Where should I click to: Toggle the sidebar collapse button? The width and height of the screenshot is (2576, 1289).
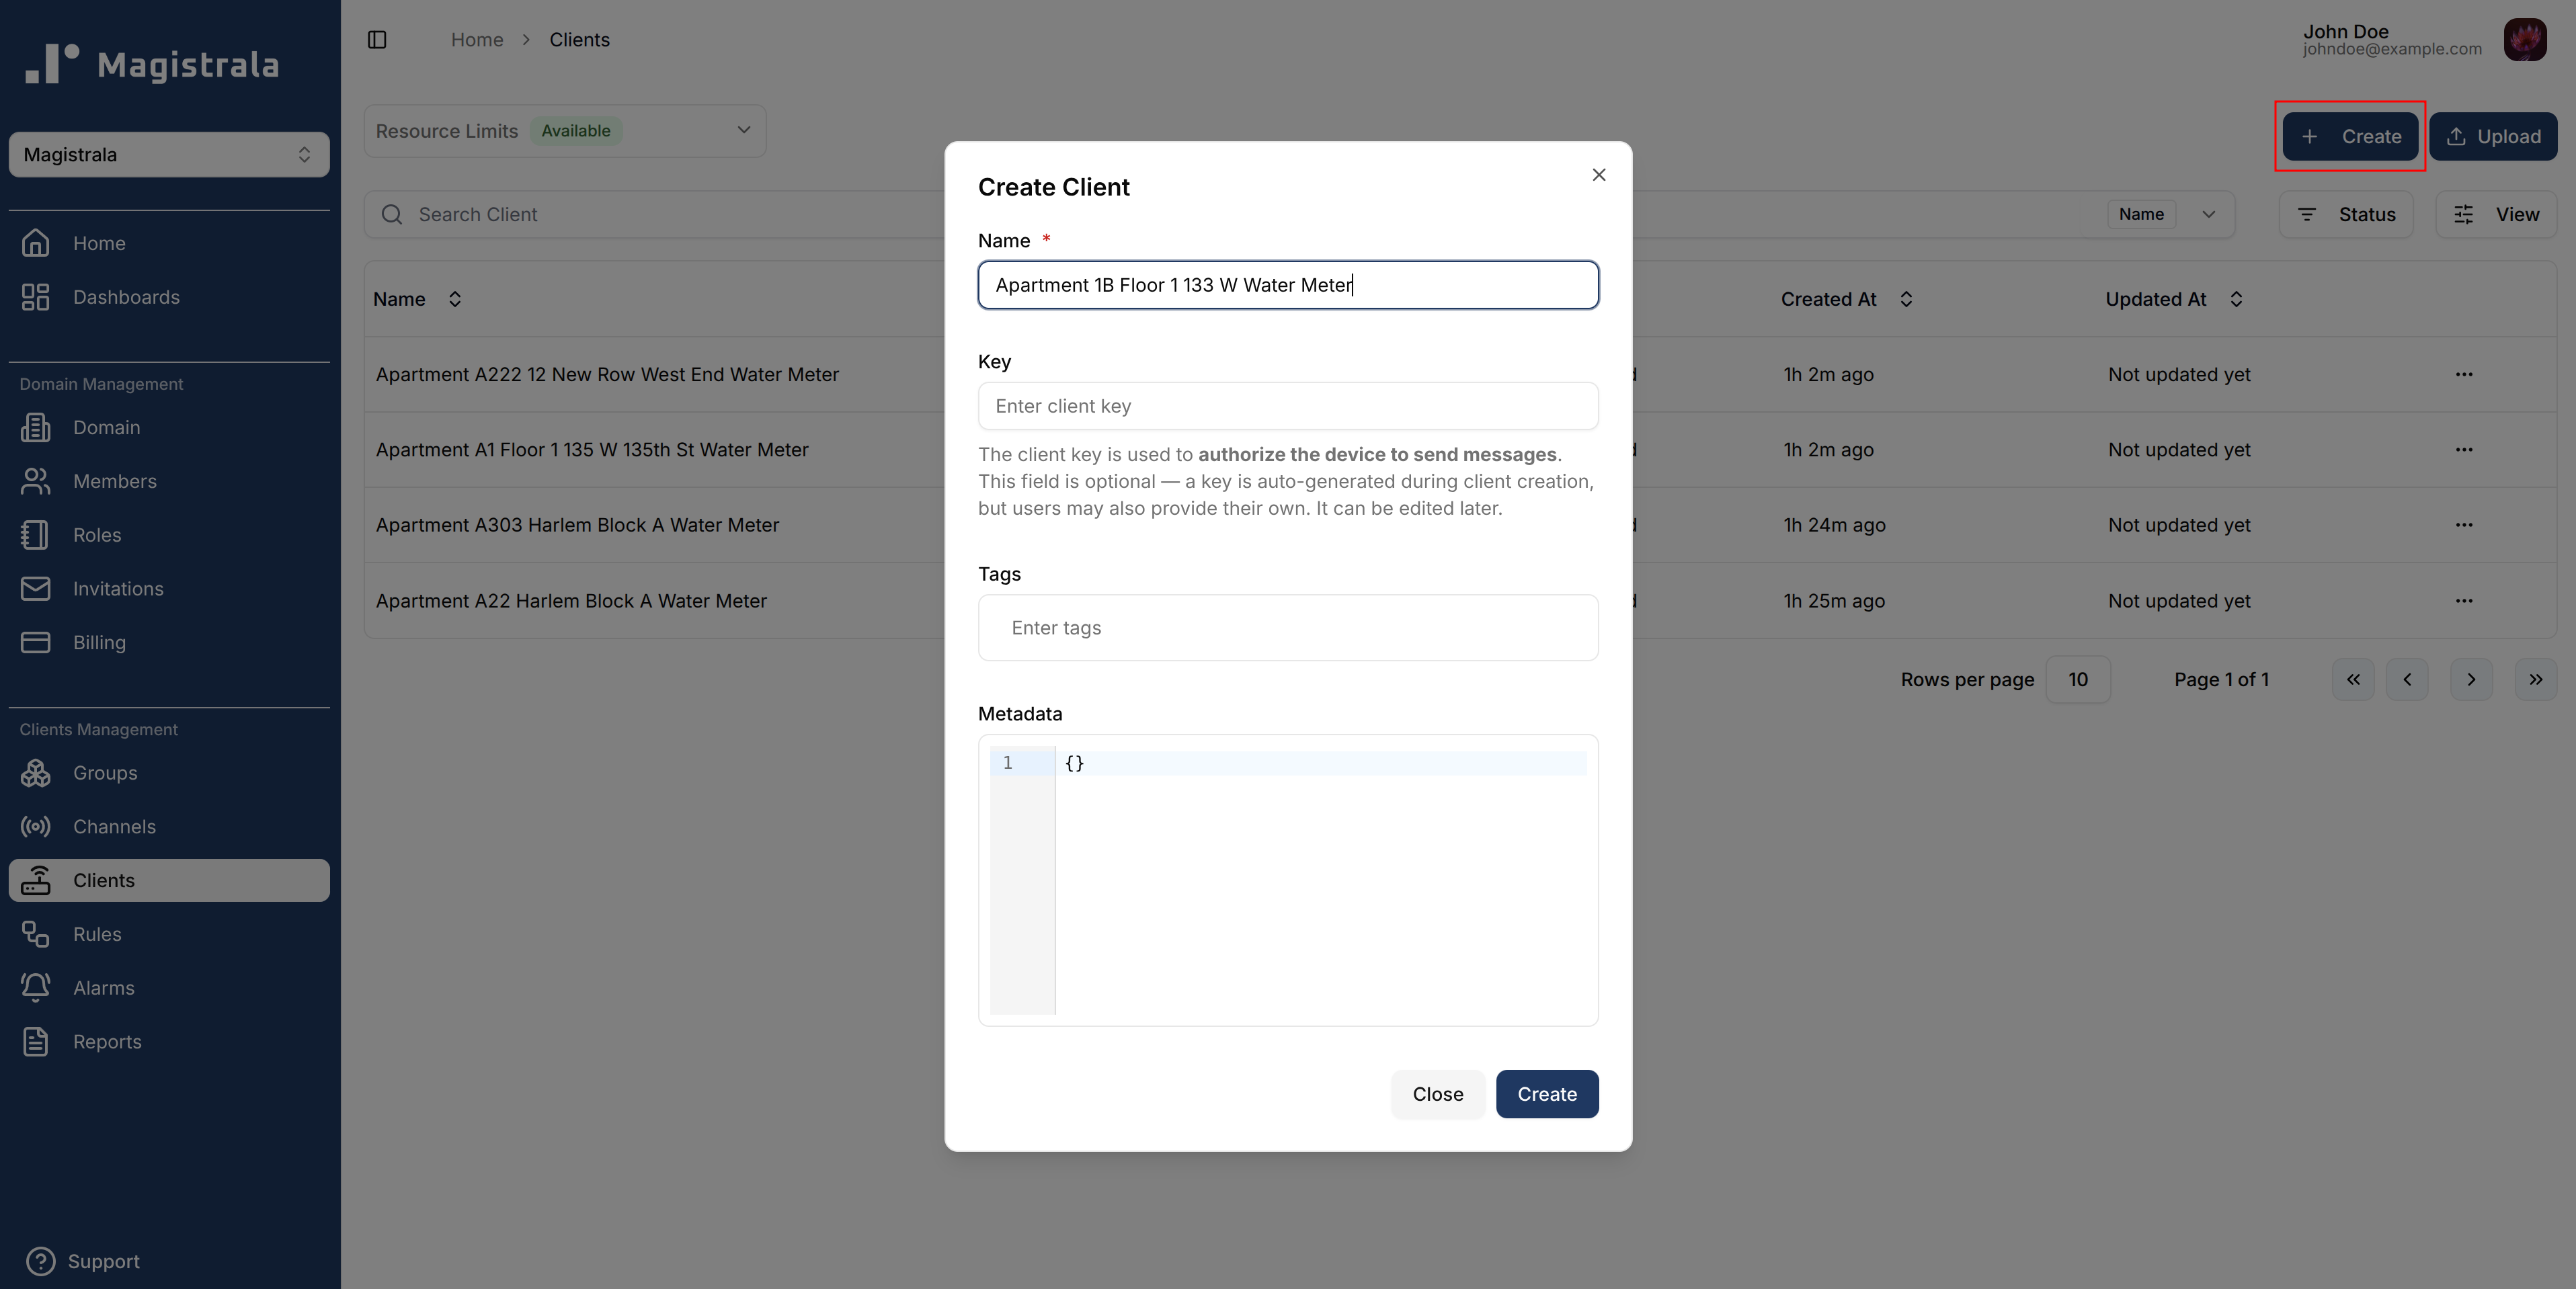pyautogui.click(x=377, y=39)
